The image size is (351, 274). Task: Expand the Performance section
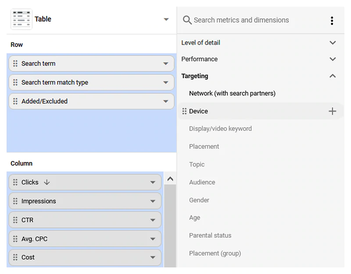click(332, 59)
